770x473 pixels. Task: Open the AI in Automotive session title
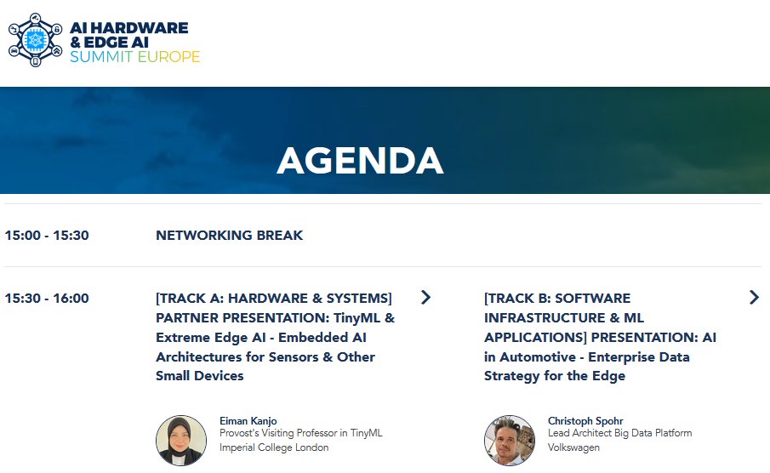coord(600,337)
